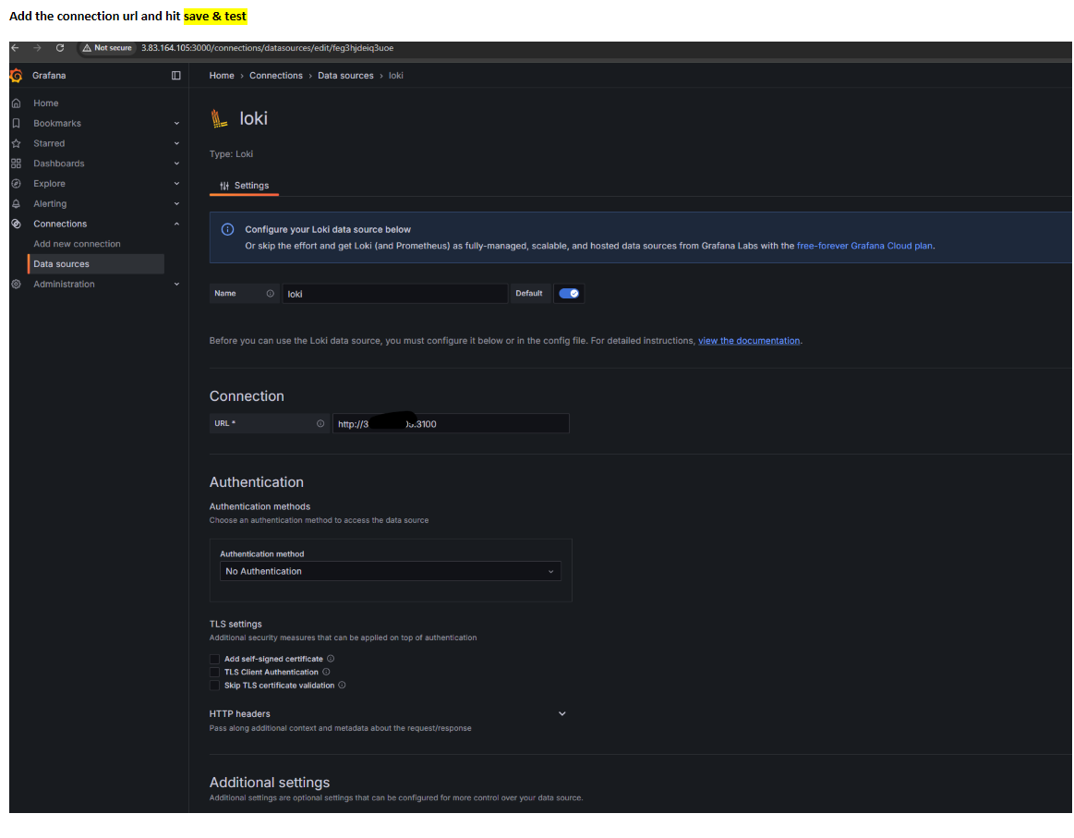Image resolution: width=1074 pixels, height=838 pixels.
Task: Click info icon for TLS Client Authentication
Action: pyautogui.click(x=326, y=673)
